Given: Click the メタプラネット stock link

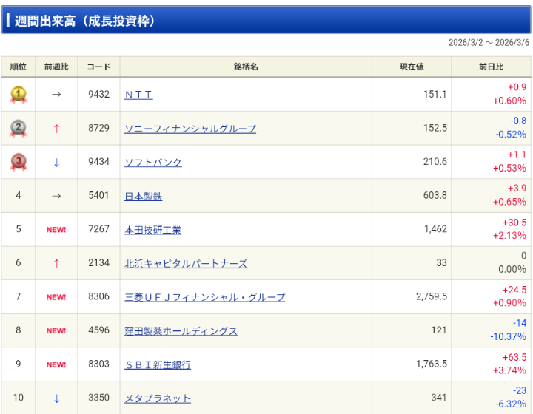Looking at the screenshot, I should [x=157, y=398].
